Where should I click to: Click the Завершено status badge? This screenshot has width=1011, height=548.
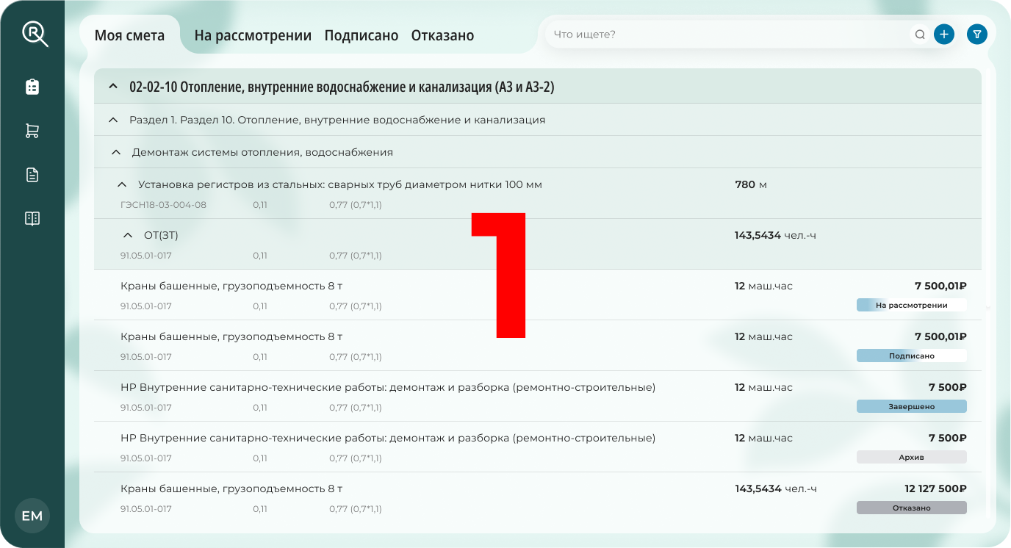[x=911, y=405]
